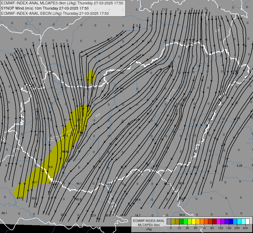The image size is (253, 233).
Task: Pick the dark gold legend swatch
Action: [x=177, y=222]
